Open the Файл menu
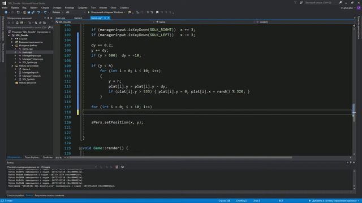 [5, 7]
